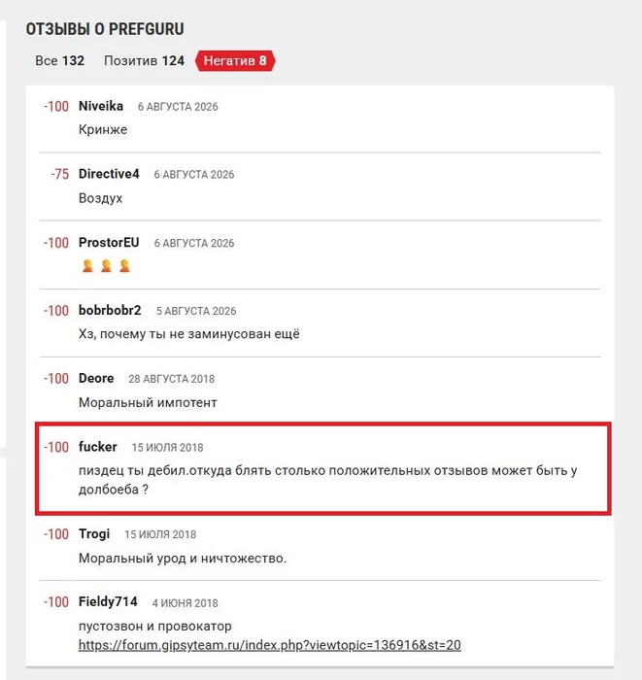Click the '5 АВГУСТА 2026' date of bobrbobr2
Screen dimensions: 642x680
pyautogui.click(x=196, y=311)
